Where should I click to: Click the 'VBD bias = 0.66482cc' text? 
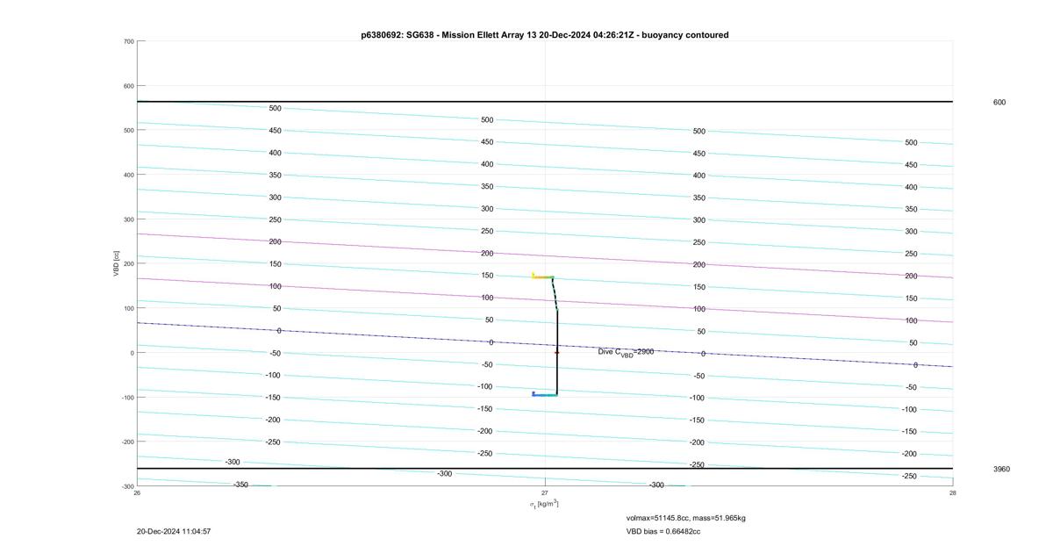(x=663, y=531)
